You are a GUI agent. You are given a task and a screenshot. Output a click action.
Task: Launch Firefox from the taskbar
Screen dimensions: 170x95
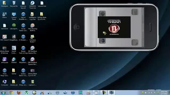pos(19,93)
